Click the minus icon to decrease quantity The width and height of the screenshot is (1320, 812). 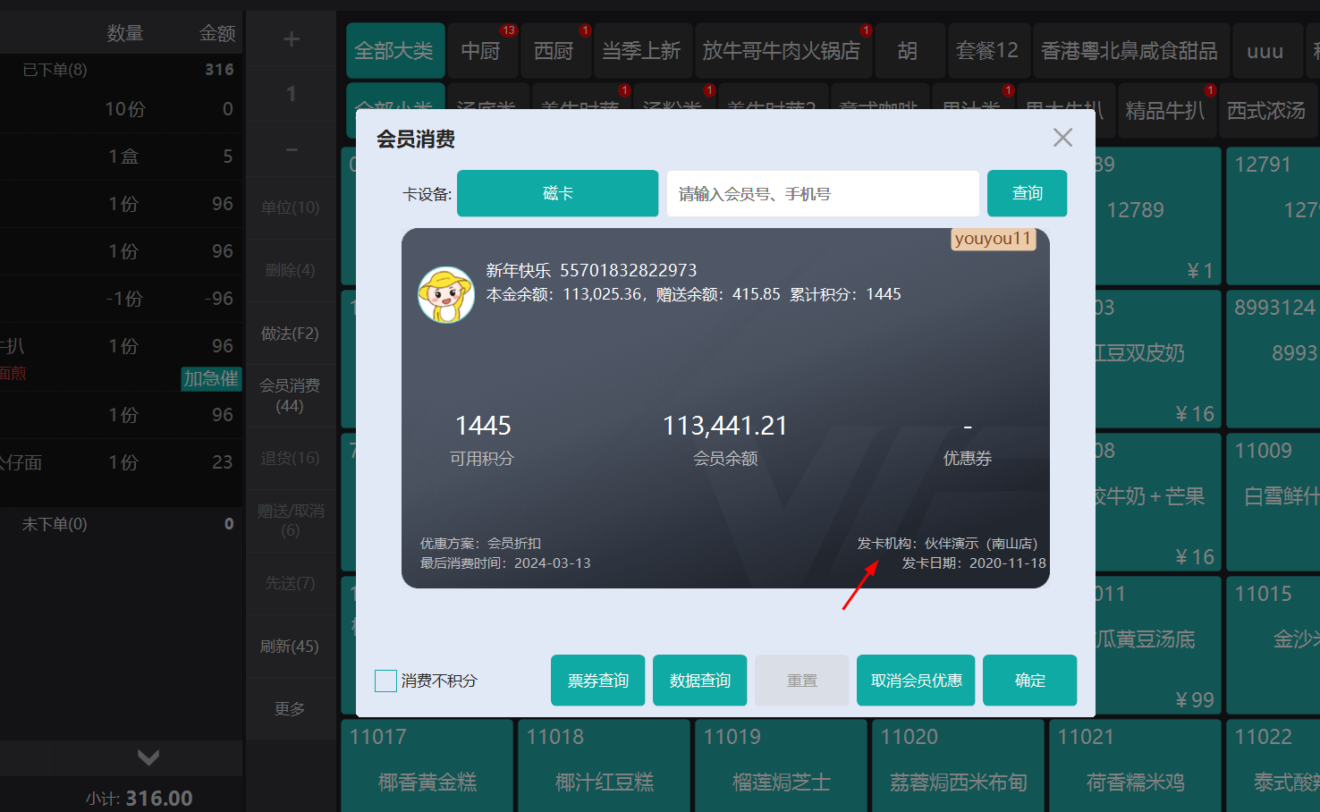coord(291,149)
